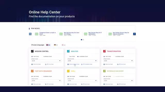Screen dimensions: 165x92
Task: Click the globe icon in Analysis card
Action: point(68,64)
